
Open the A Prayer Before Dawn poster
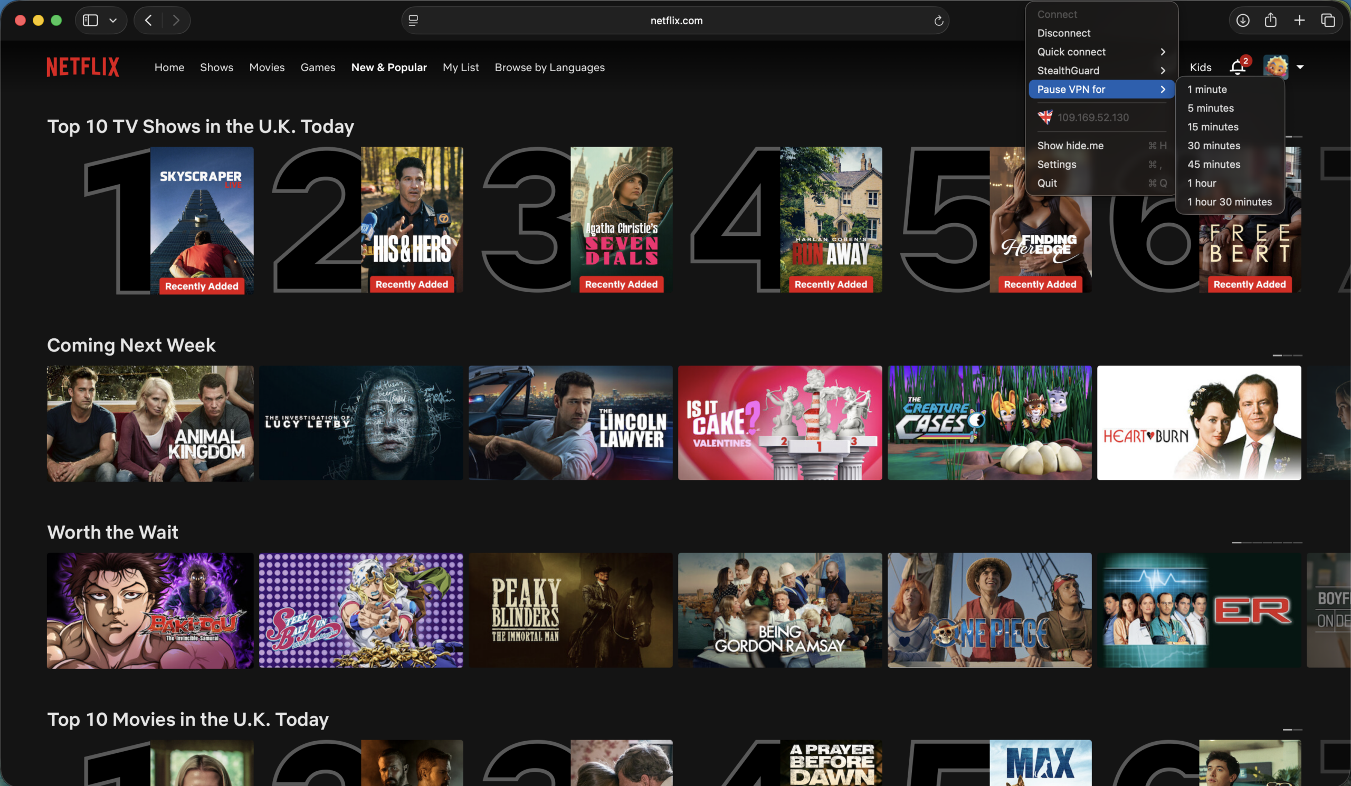tap(831, 763)
